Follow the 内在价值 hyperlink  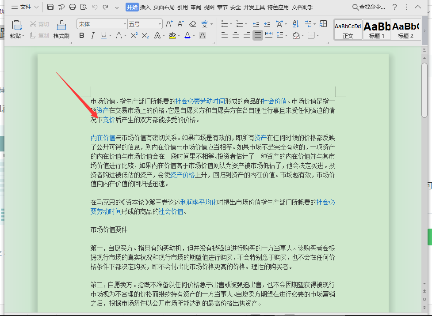pos(103,138)
